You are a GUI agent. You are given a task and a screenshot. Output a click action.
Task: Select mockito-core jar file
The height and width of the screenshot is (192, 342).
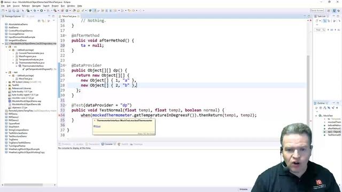(23, 98)
